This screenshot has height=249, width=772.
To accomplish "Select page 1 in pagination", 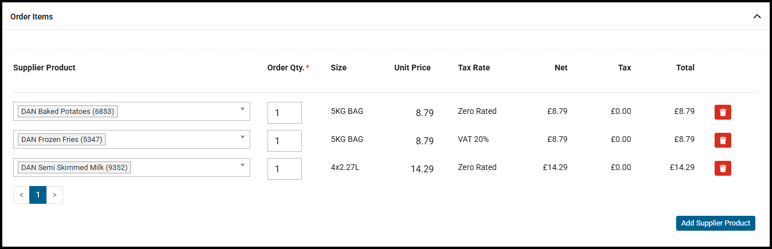I will coord(38,195).
